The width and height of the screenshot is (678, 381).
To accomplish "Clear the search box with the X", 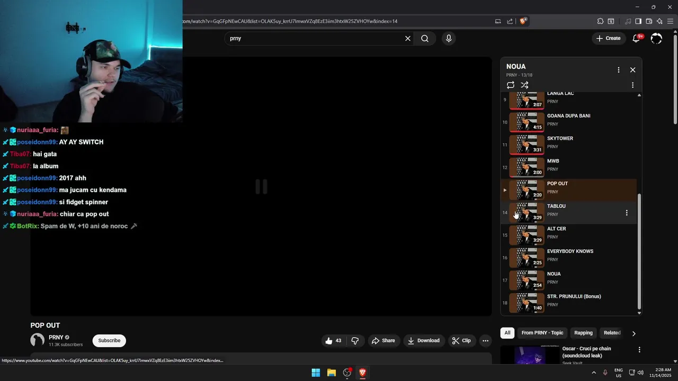I will [408, 38].
